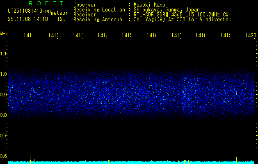258x164 pixels.
Task: Select the kHz axis unit label
Action: click(x=4, y=34)
